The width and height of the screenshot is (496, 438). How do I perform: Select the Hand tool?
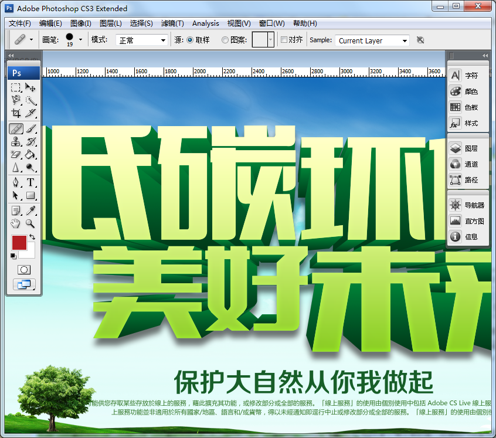point(16,223)
